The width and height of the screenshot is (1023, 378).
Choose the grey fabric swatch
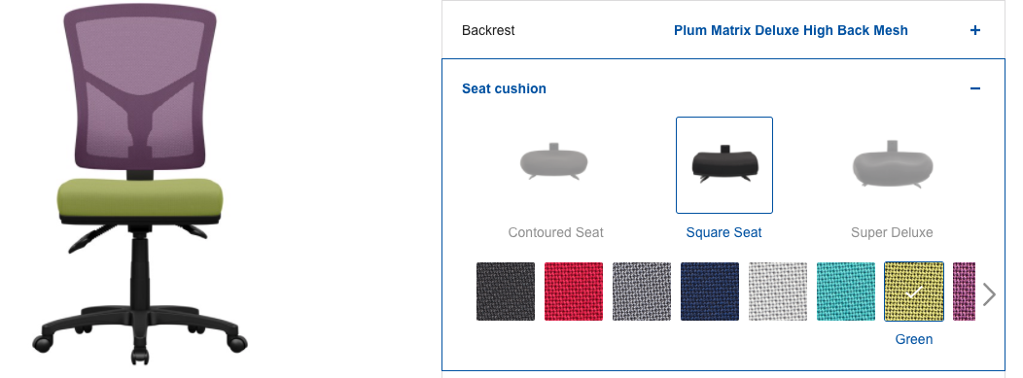642,292
